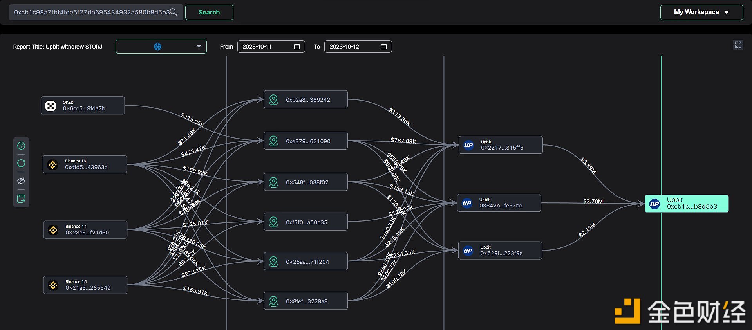Click the $113.86K transfer label
This screenshot has width=752, height=330.
click(x=399, y=117)
